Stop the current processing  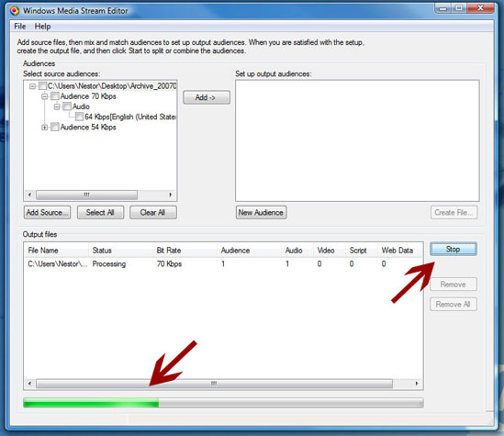[454, 249]
